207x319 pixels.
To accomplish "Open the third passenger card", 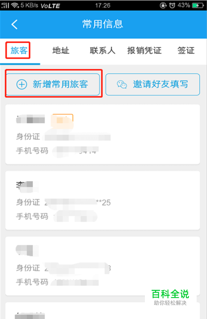I will point(103,266).
